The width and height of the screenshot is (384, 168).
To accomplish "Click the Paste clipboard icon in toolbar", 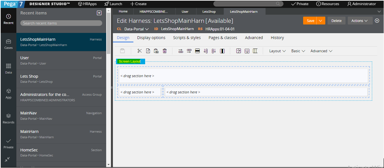I will click(156, 51).
